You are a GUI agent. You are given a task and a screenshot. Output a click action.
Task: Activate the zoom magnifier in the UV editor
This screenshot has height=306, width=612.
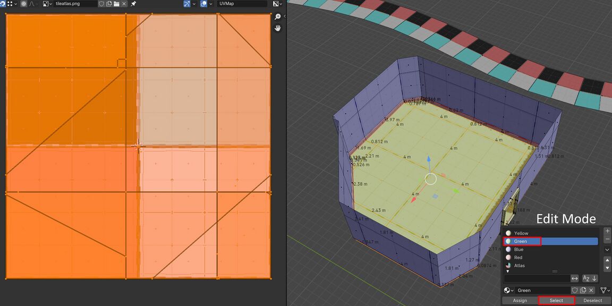point(278,16)
